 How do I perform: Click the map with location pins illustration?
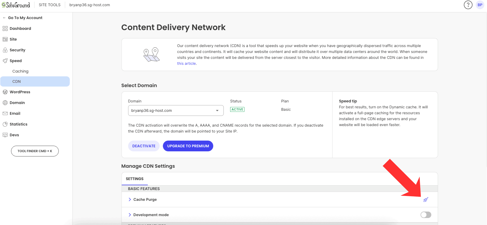pyautogui.click(x=151, y=55)
